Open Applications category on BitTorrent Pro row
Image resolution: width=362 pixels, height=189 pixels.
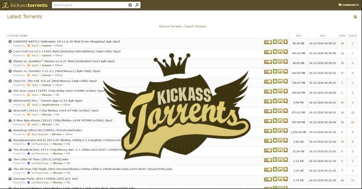51,105
